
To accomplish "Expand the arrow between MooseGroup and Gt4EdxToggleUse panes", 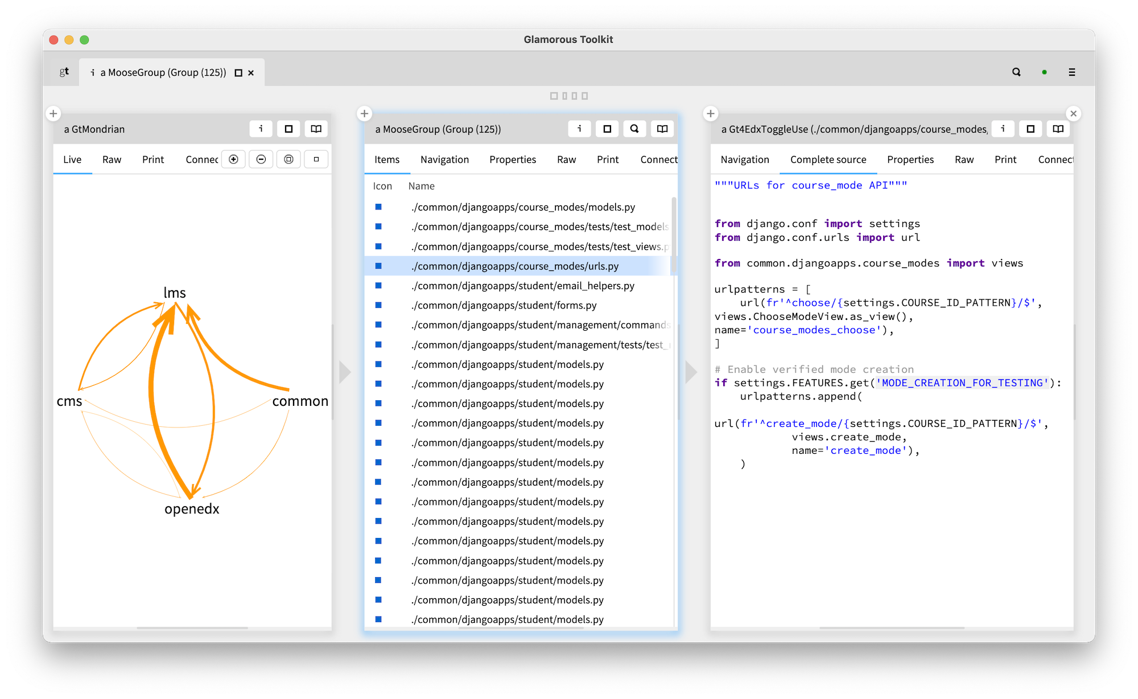I will click(x=691, y=372).
